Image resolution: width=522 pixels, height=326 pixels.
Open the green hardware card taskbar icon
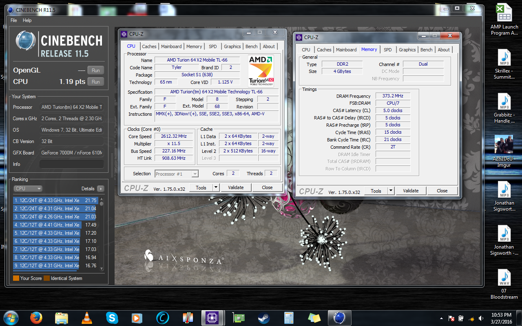point(238,317)
